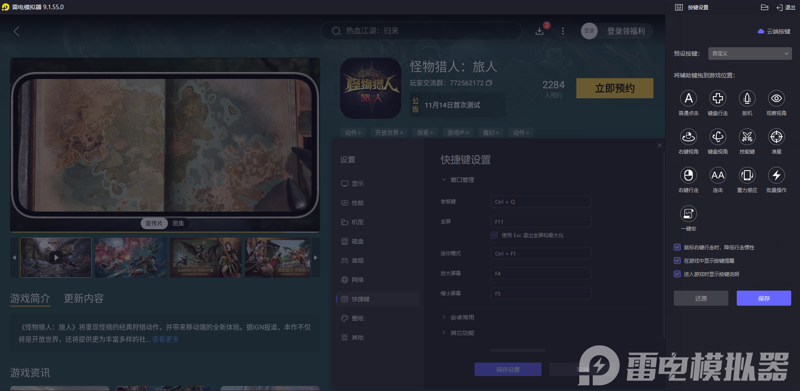Click the 立即预约 pre-register button
The height and width of the screenshot is (391, 800).
pos(614,88)
